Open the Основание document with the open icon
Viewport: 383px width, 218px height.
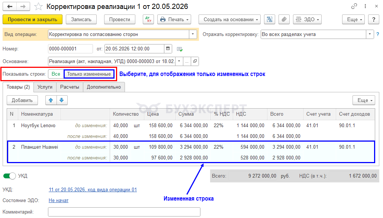195,62
